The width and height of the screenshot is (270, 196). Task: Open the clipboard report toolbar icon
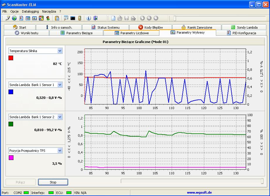point(57,18)
